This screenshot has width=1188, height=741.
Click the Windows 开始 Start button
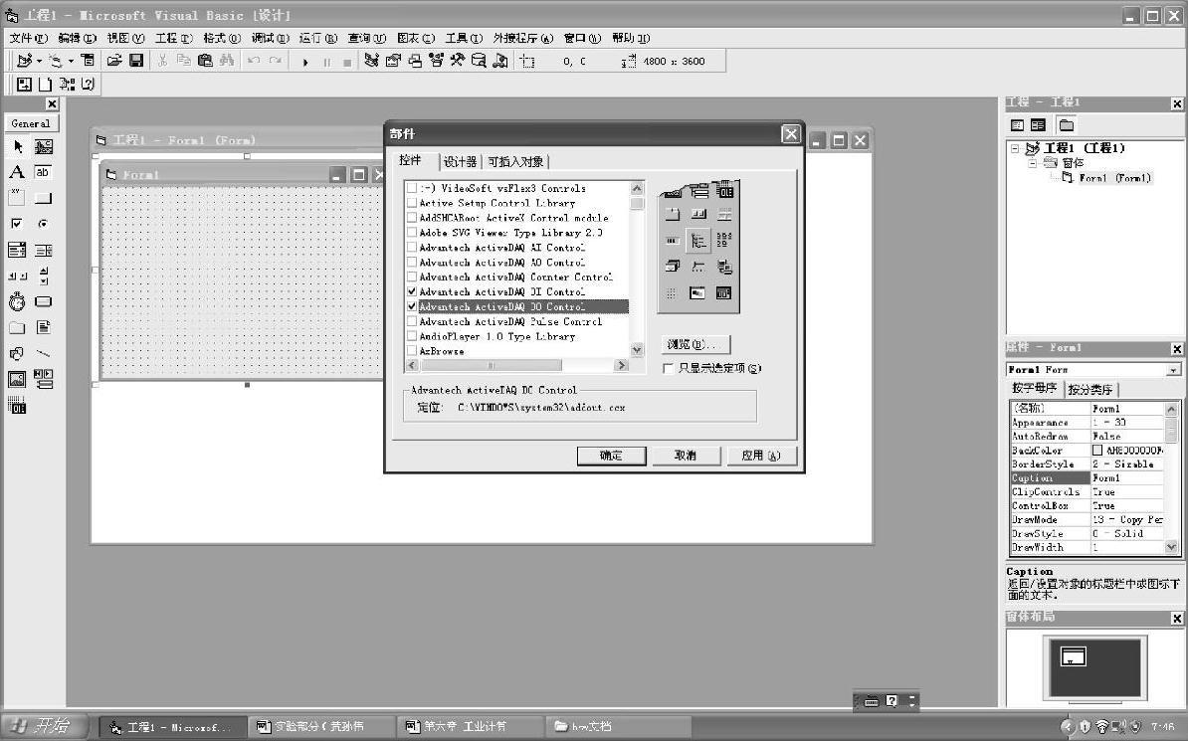[x=44, y=727]
